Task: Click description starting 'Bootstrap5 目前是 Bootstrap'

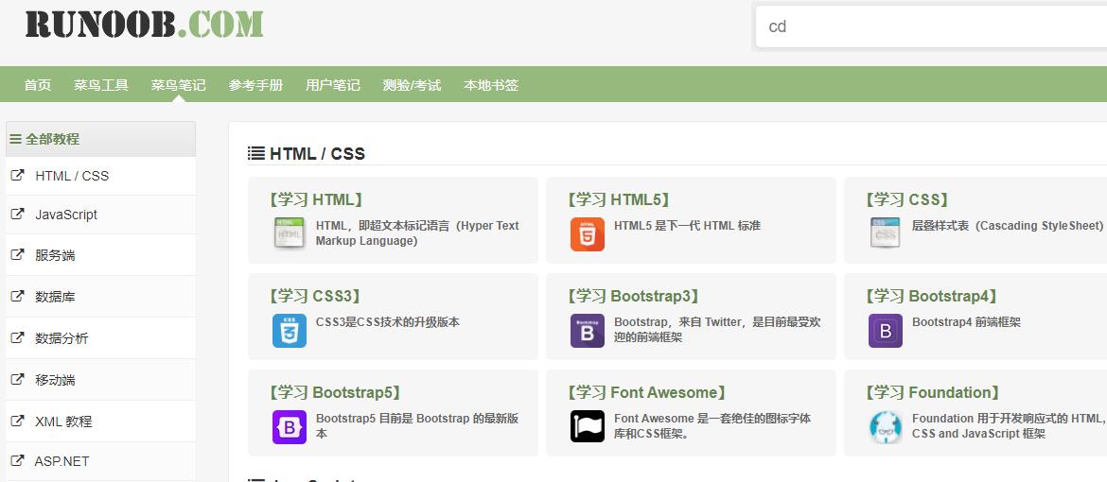Action: pyautogui.click(x=417, y=426)
